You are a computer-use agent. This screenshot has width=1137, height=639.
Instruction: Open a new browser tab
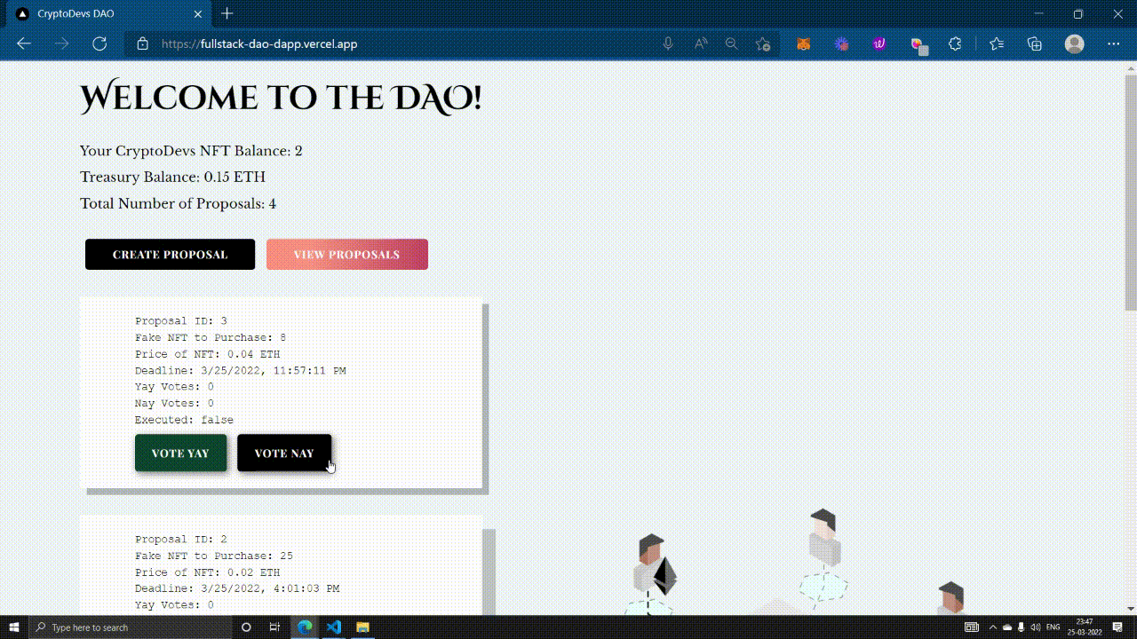click(x=226, y=13)
